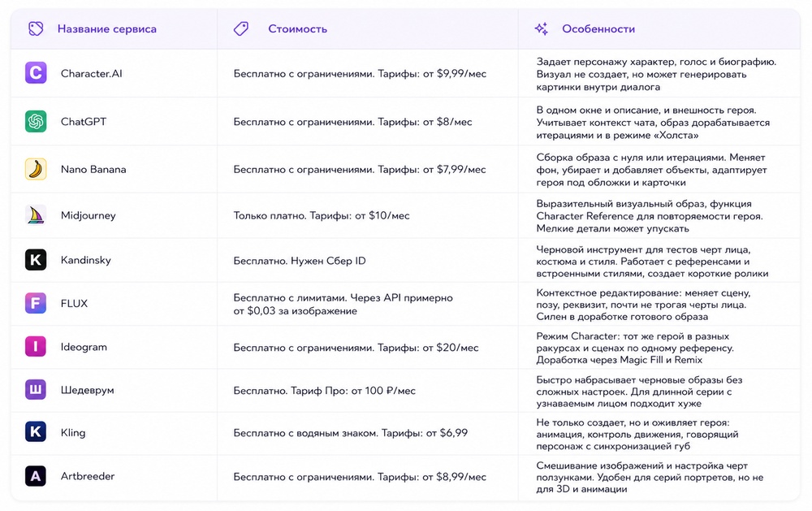Click the Ideogram pink I icon
This screenshot has height=511, width=812.
[36, 347]
